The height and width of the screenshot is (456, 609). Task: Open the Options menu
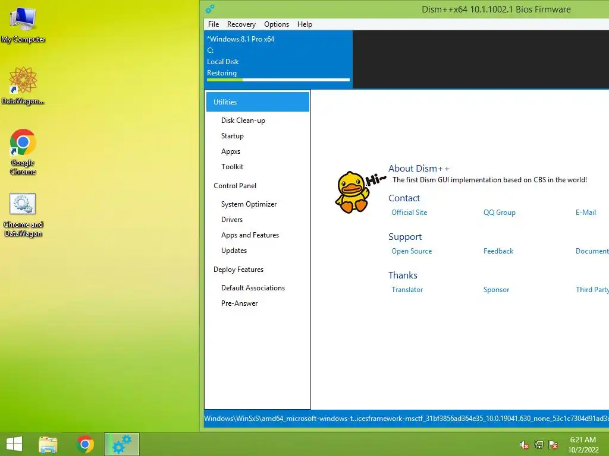coord(276,24)
